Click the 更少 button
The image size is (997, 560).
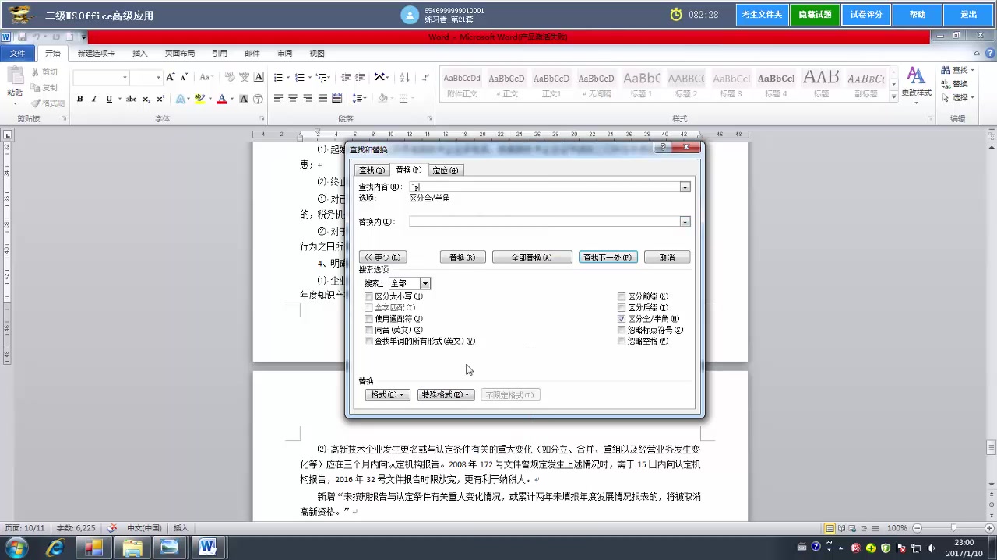click(382, 257)
